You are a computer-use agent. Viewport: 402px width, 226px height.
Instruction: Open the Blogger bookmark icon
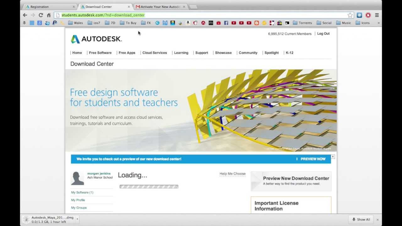[x=257, y=23]
